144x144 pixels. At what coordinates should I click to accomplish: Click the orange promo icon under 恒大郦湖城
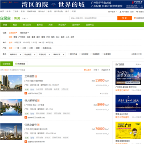26,118
